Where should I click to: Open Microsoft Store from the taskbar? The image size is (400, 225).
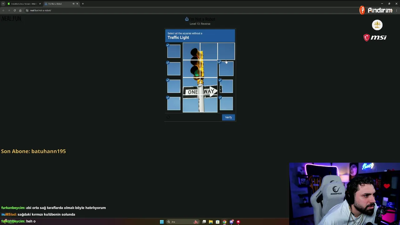[218, 222]
